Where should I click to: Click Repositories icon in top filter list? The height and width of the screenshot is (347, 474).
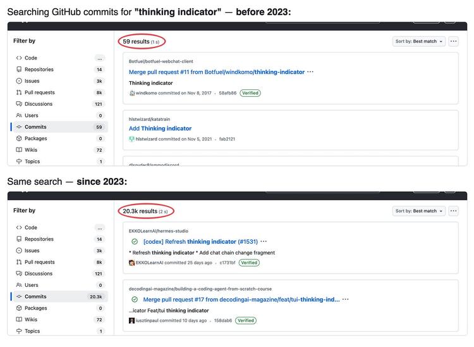19,70
